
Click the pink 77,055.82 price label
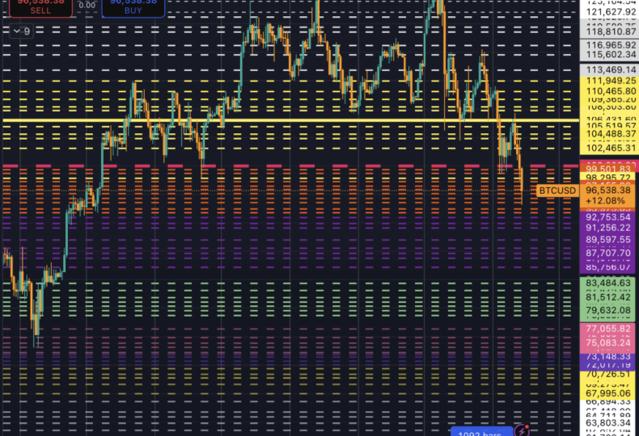tap(608, 329)
